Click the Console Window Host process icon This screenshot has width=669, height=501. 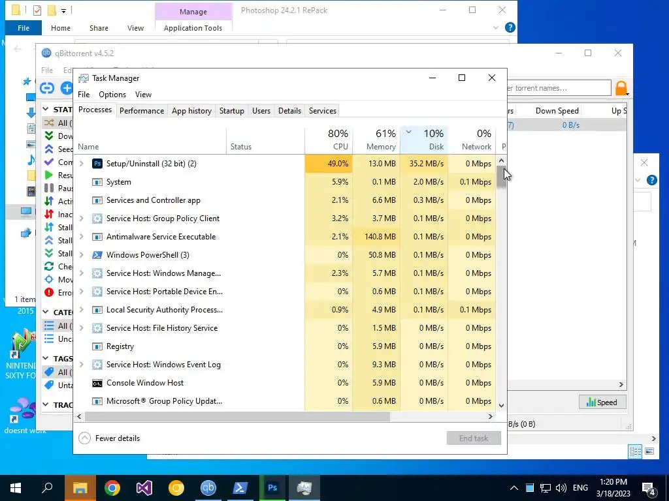97,383
